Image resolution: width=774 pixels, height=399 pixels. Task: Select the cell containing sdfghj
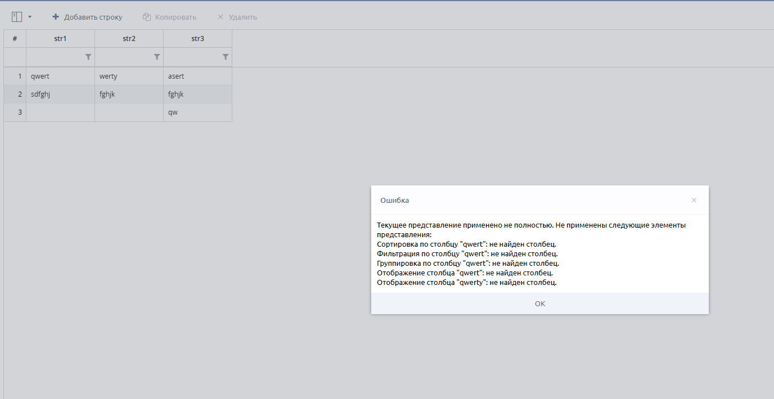(60, 94)
